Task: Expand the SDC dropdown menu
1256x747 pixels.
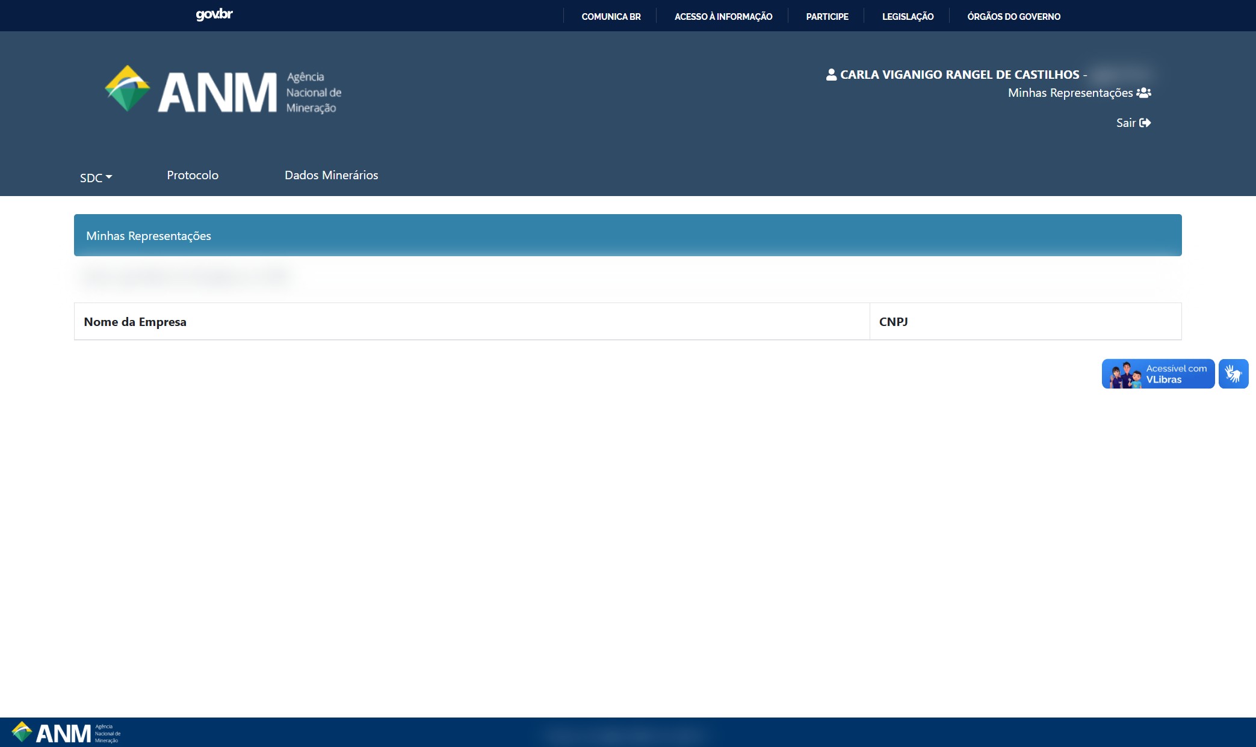Action: point(96,177)
